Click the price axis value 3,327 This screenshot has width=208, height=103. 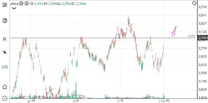pyautogui.click(x=203, y=24)
